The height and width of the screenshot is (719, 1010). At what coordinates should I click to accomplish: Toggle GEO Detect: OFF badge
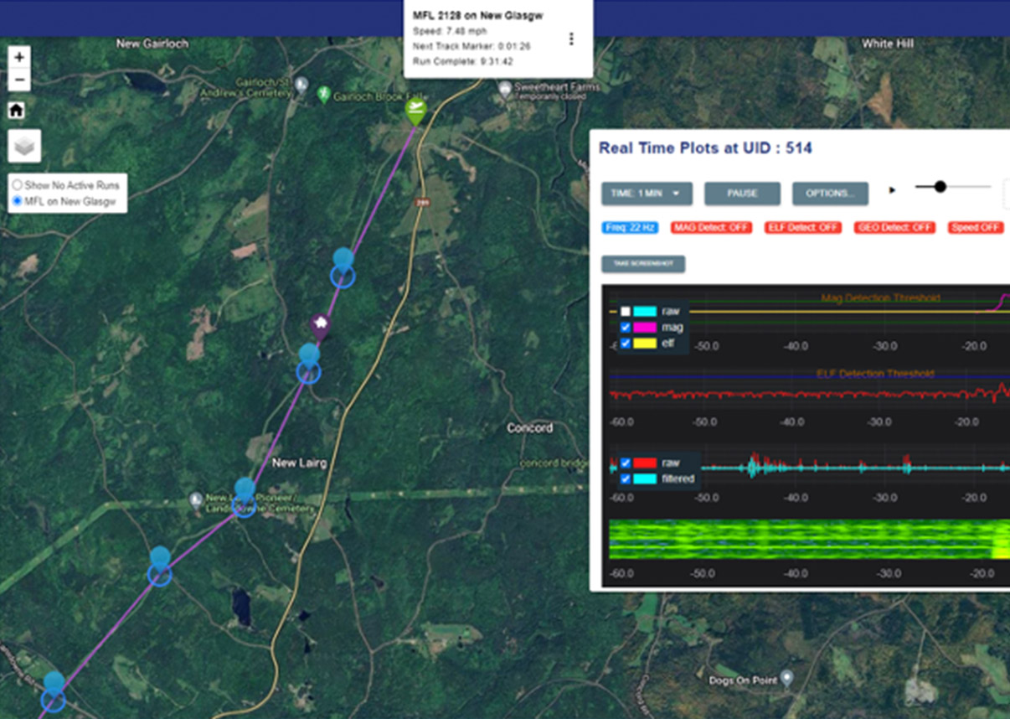click(x=894, y=227)
